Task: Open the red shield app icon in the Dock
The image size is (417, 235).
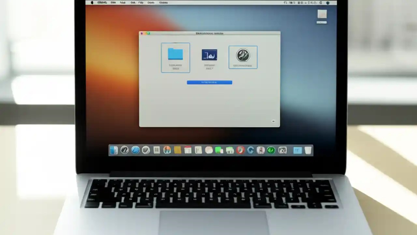Action: [x=240, y=150]
